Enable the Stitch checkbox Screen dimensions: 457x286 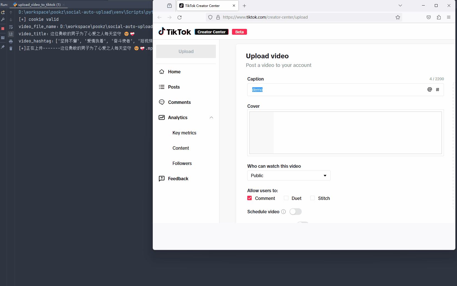pos(312,198)
